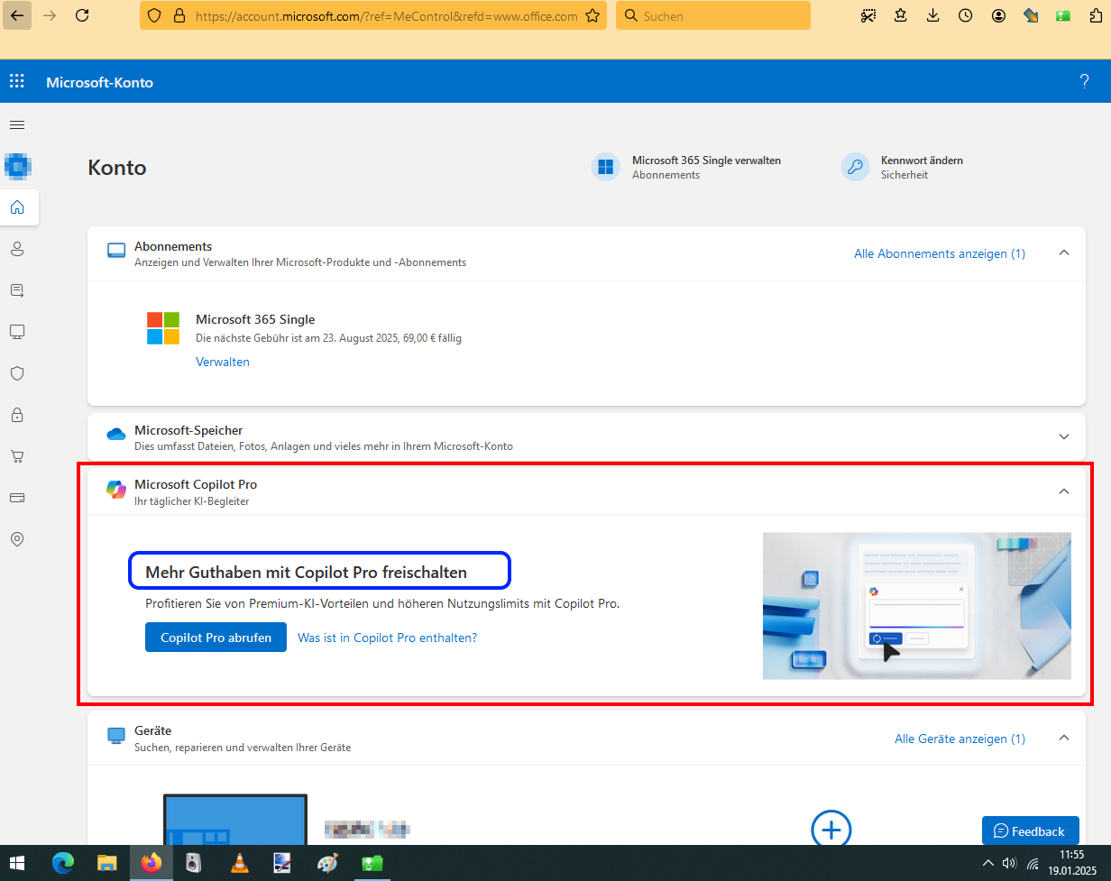Click the Copilot Pro abrufen button
Screen dimensions: 1111x881
216,637
